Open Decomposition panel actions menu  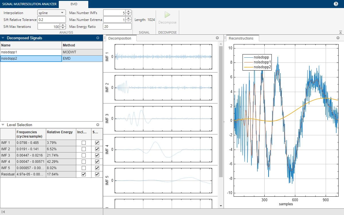[x=217, y=38]
